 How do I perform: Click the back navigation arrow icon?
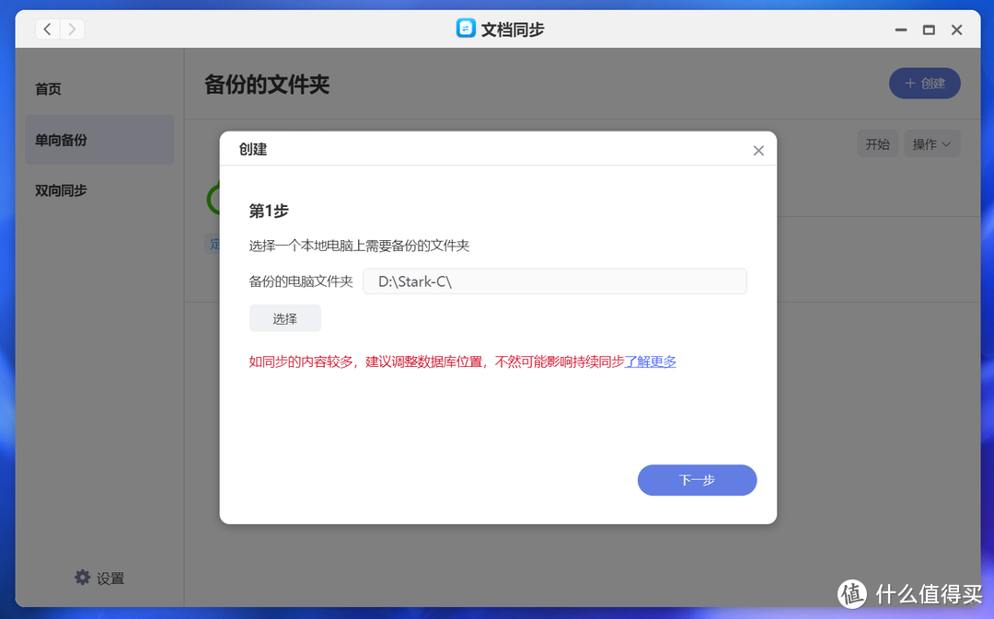47,29
